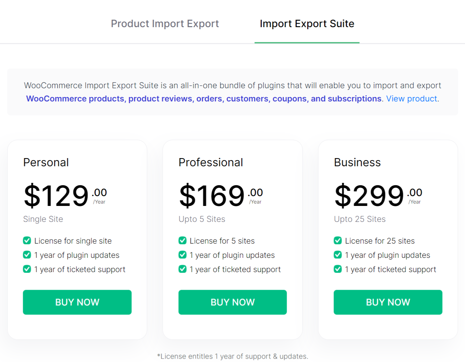Click the checkmark beside Personal's ticketed support feature
This screenshot has height=362, width=465.
tap(27, 269)
